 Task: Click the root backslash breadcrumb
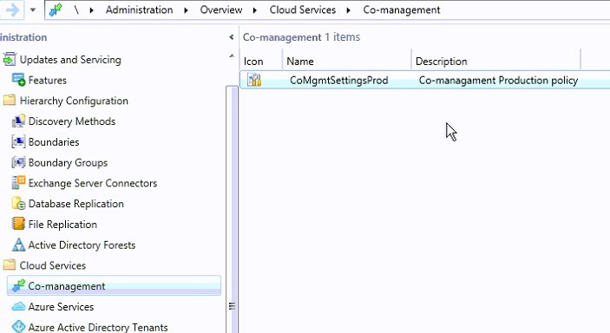click(x=76, y=10)
